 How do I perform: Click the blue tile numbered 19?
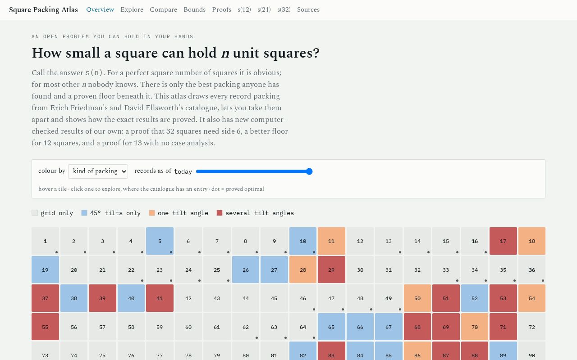45,270
